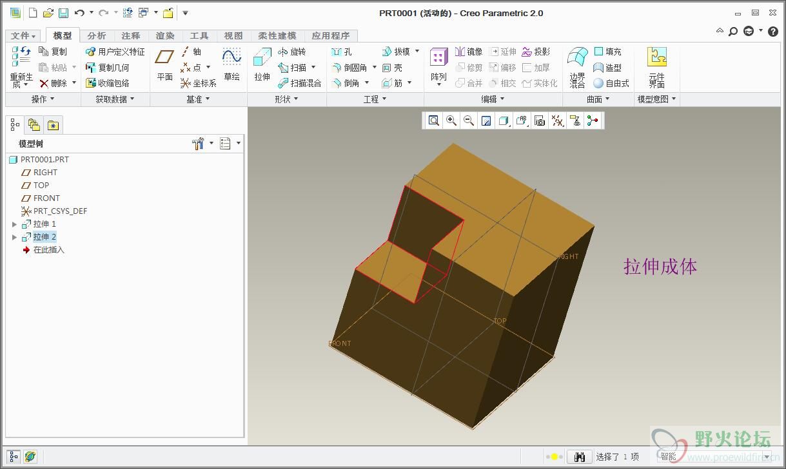The image size is (786, 469).
Task: Open the 元件界面 component interface tool
Action: pyautogui.click(x=657, y=67)
